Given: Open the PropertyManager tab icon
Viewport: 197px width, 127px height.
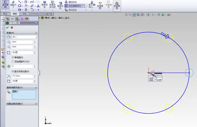Looking at the screenshot, I should click(x=12, y=19).
